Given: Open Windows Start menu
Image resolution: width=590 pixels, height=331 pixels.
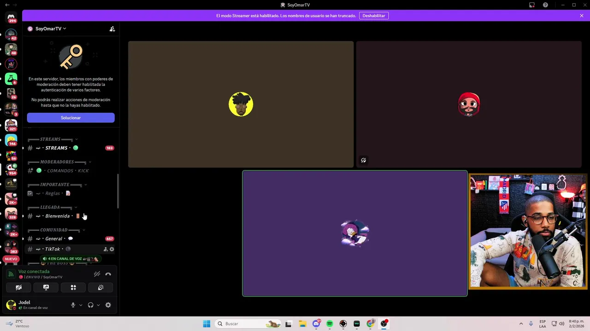Looking at the screenshot, I should (206, 324).
